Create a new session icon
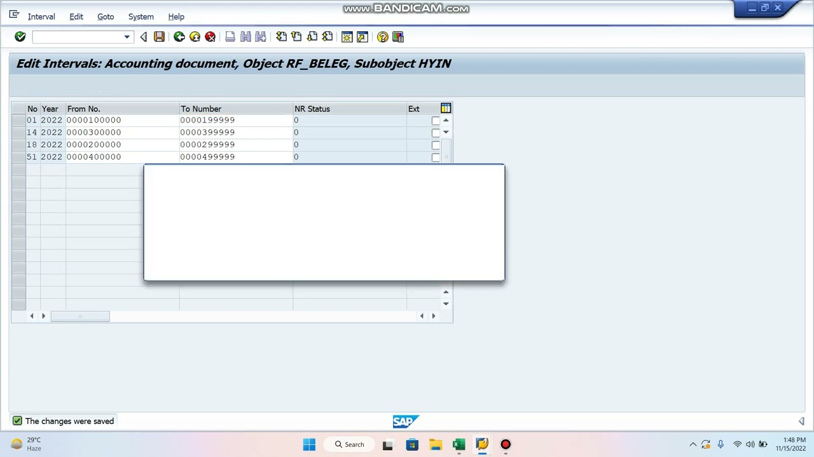The width and height of the screenshot is (814, 457). coord(347,37)
